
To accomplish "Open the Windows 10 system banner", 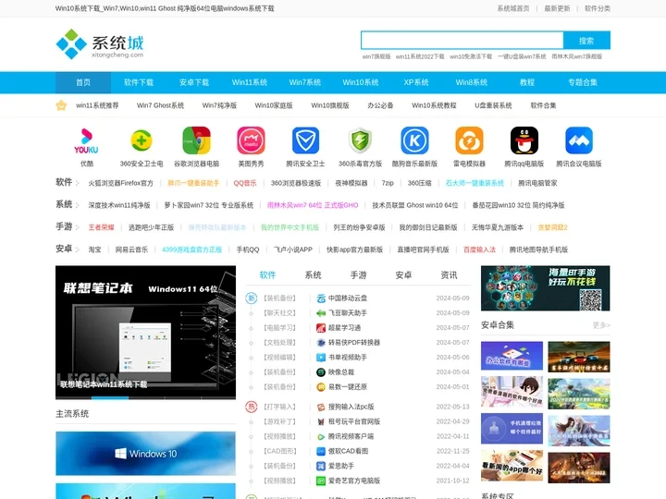I will (146, 454).
